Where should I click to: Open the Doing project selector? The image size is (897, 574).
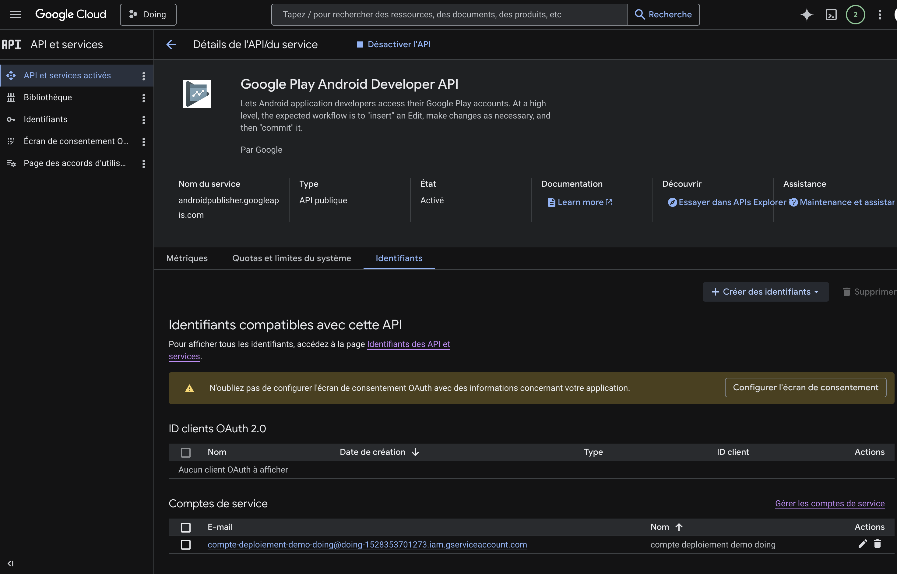click(x=148, y=15)
